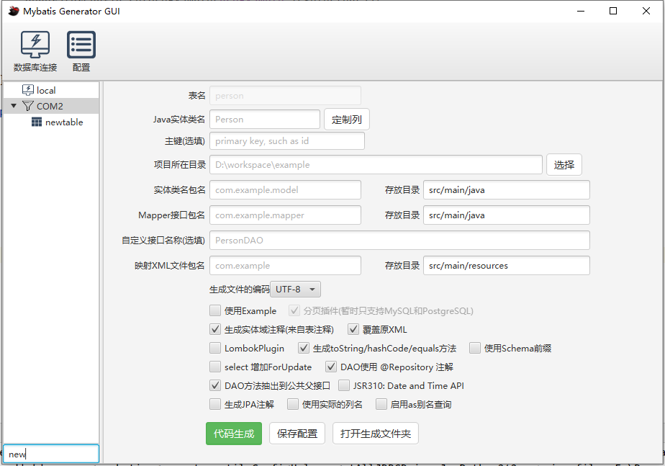Enable the 使用Example checkbox
This screenshot has height=466, width=665.
[214, 310]
